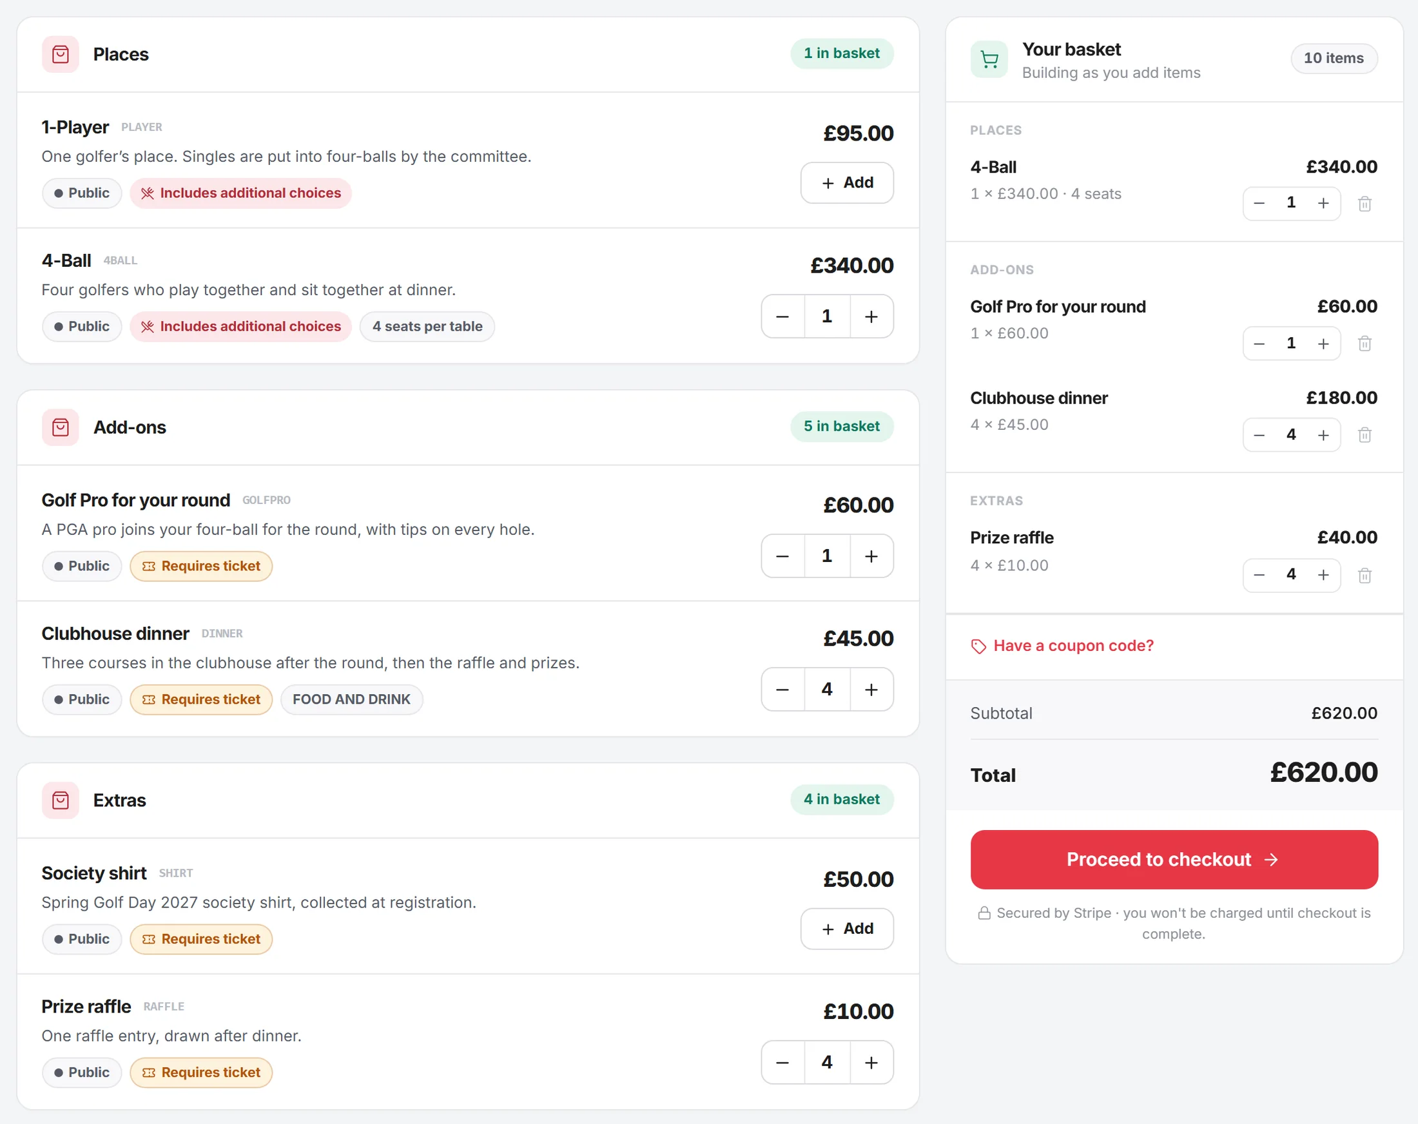Image resolution: width=1418 pixels, height=1124 pixels.
Task: Decrease basket Golf Pro for your round quantity
Action: [x=1259, y=344]
